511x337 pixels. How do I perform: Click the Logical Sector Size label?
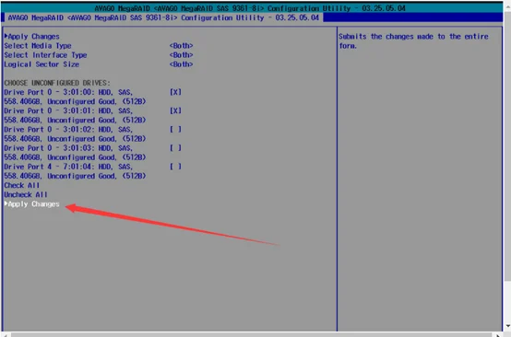(x=42, y=64)
